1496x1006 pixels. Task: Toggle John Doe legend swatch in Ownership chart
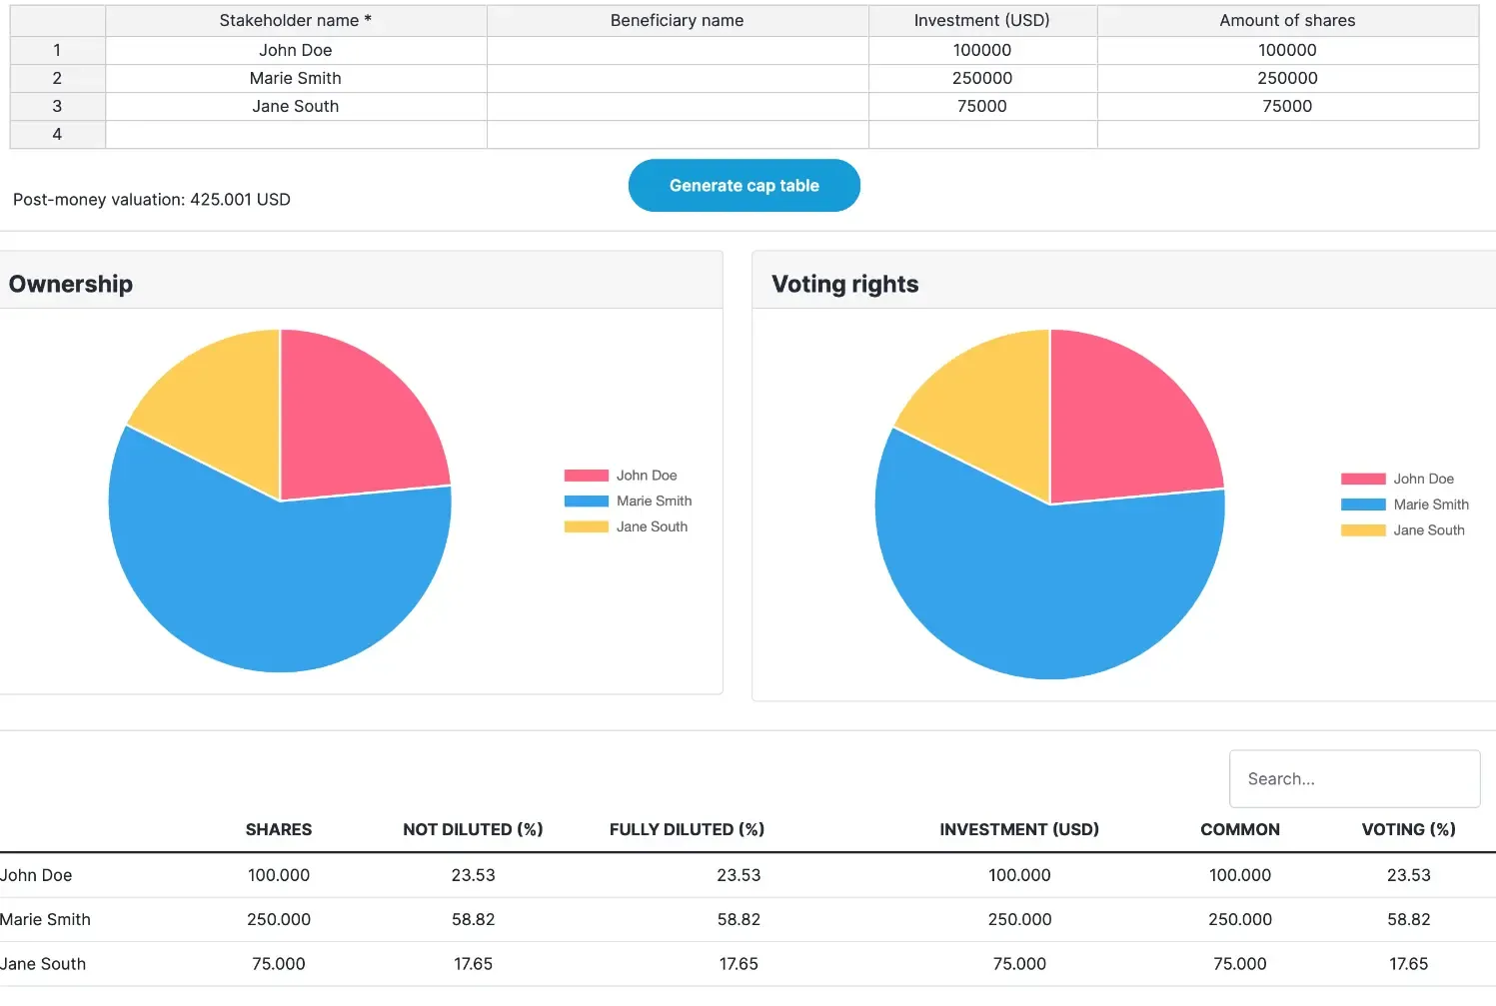pos(586,476)
